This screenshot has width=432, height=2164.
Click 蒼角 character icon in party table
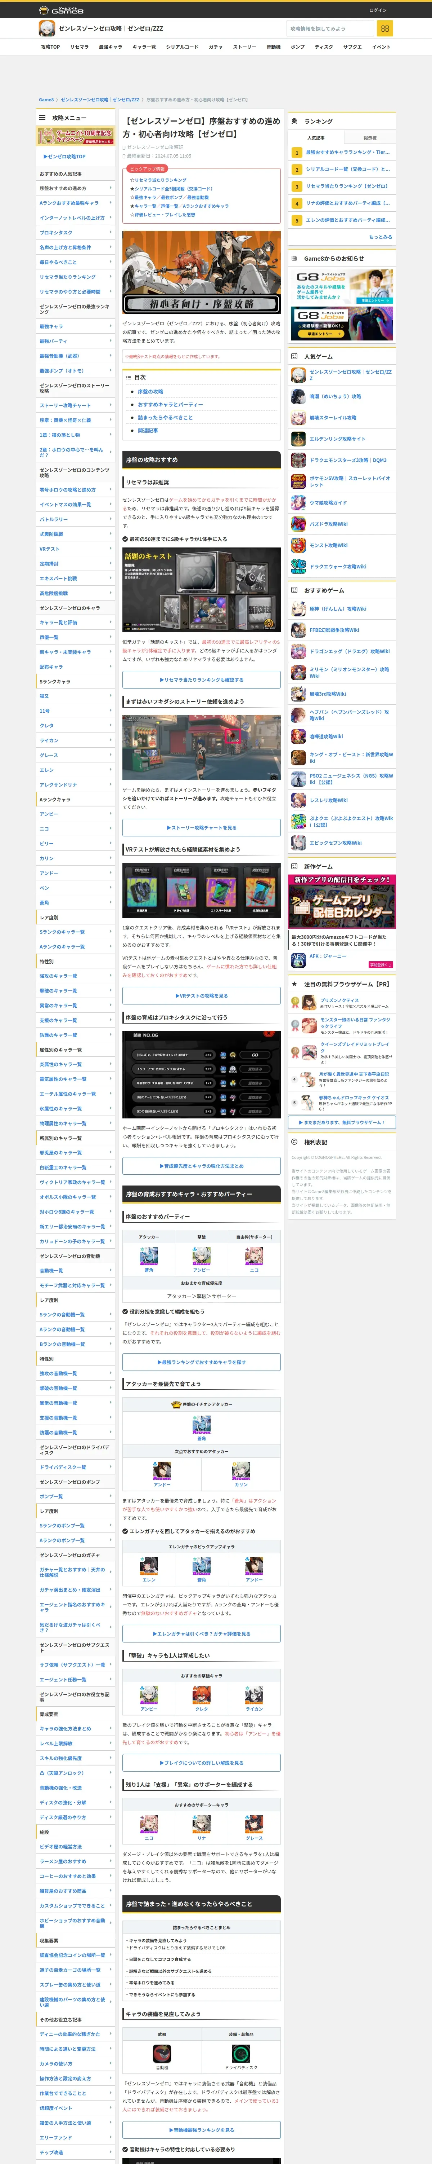point(149,1256)
